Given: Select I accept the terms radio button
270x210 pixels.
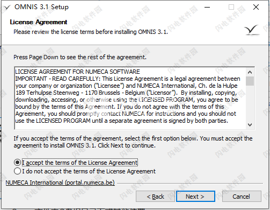Looking at the screenshot, I should (x=17, y=163).
